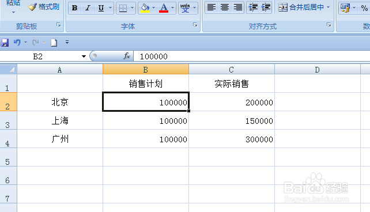Click the redo icon
This screenshot has width=370, height=212.
point(36,43)
